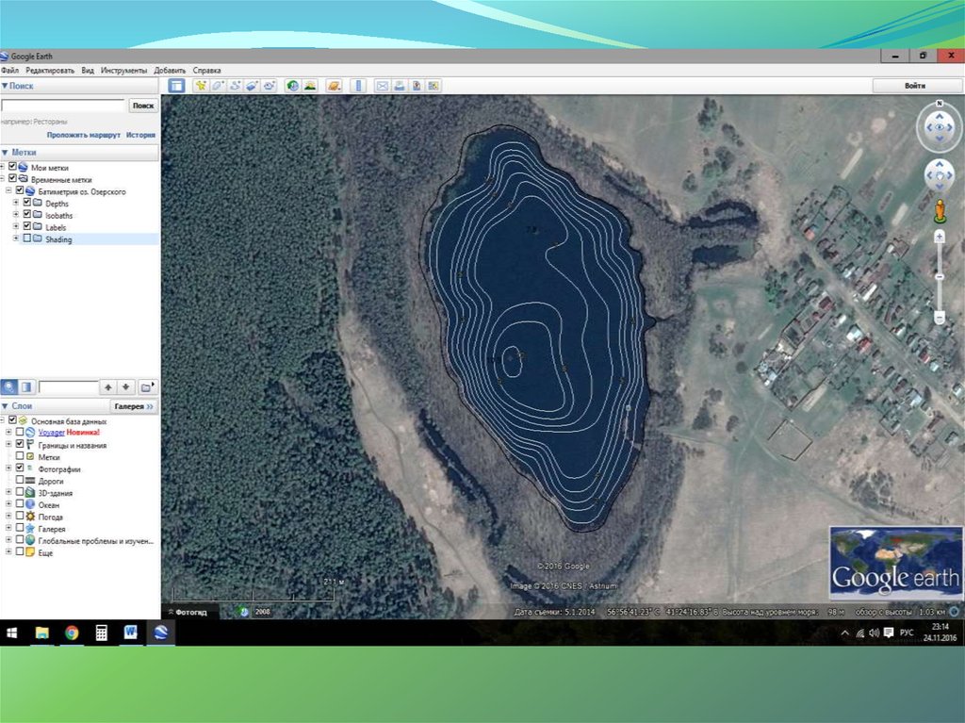
Task: Enable the Дороги (Roads) layer checkbox
Action: [20, 481]
